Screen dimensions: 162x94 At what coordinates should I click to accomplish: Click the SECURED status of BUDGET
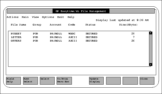(91, 34)
